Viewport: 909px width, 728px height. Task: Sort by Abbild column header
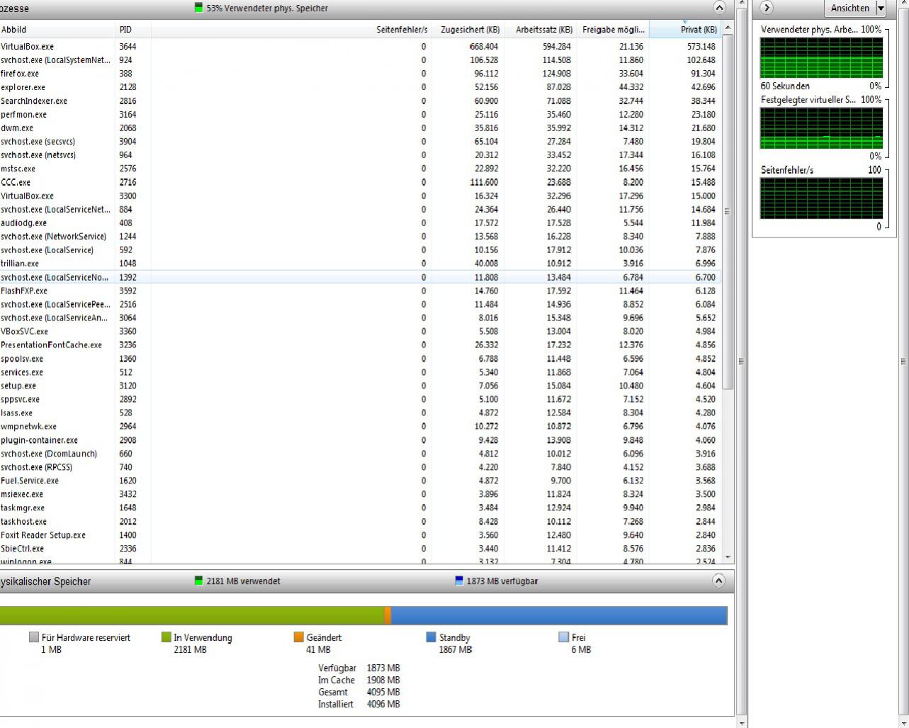58,30
